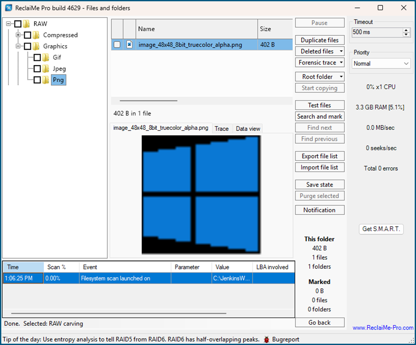Click the Duplicate files button
416x345 pixels.
coord(320,40)
